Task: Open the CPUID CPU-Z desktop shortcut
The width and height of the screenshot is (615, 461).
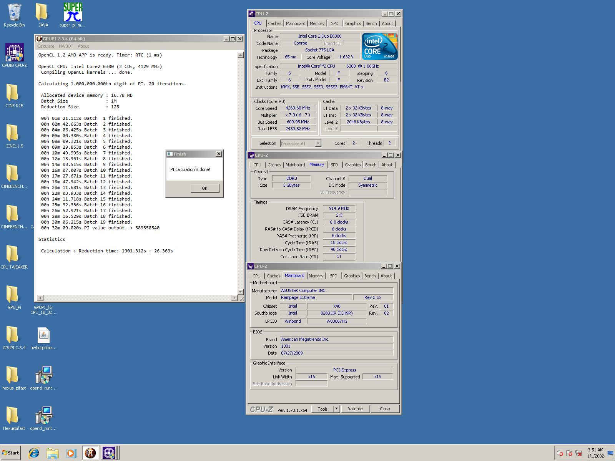Action: click(14, 55)
